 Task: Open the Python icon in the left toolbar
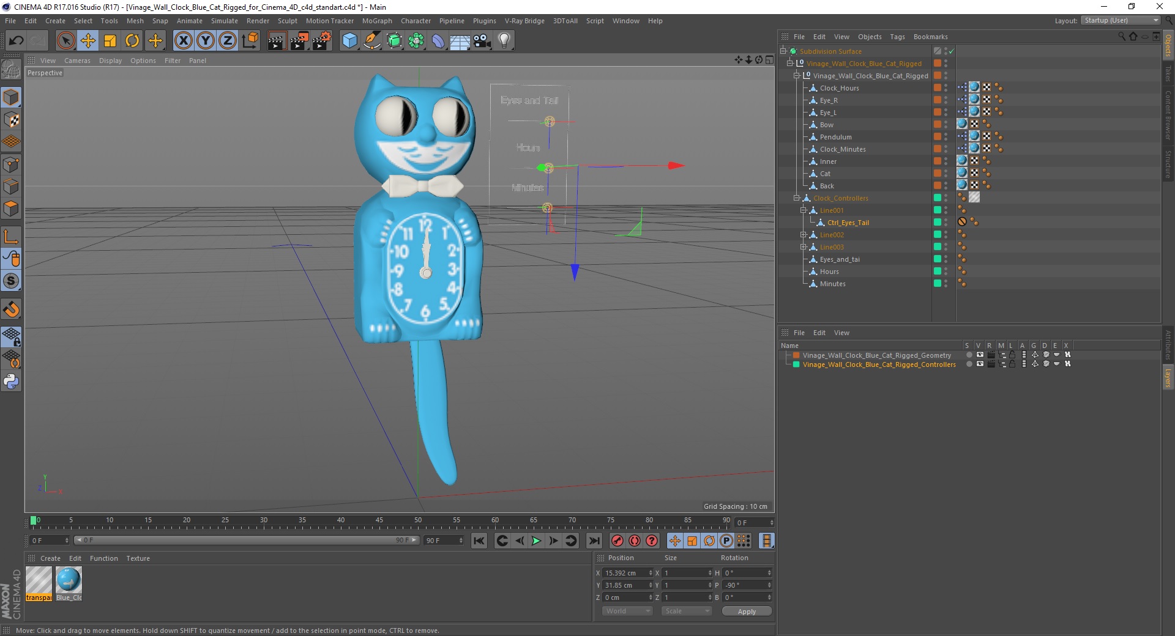pyautogui.click(x=11, y=382)
